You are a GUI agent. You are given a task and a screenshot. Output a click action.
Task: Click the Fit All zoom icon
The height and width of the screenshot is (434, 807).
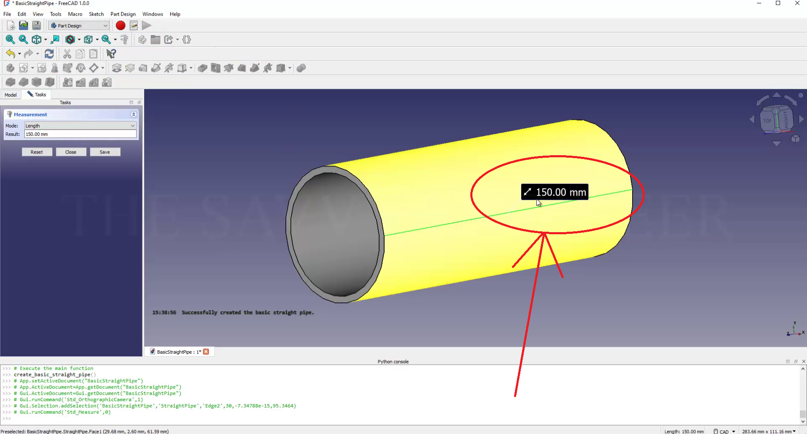[x=10, y=40]
